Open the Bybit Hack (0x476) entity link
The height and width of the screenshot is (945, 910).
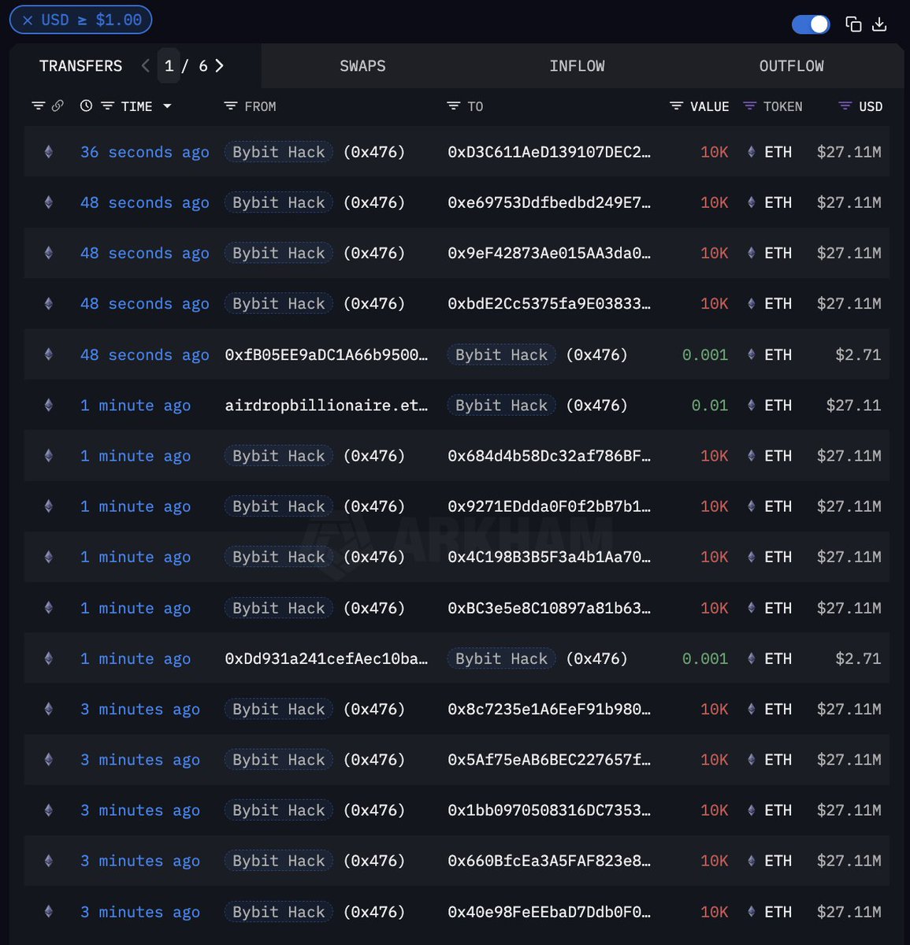coord(277,151)
